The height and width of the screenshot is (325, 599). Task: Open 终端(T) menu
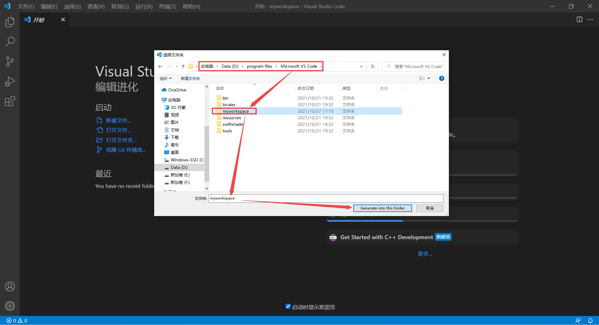tap(167, 7)
